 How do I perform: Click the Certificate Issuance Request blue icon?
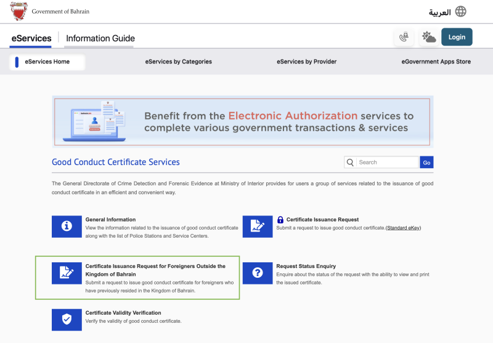click(258, 227)
